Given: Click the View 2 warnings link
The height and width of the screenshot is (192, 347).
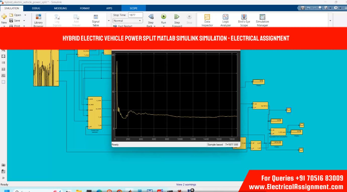Looking at the screenshot, I should (x=186, y=184).
